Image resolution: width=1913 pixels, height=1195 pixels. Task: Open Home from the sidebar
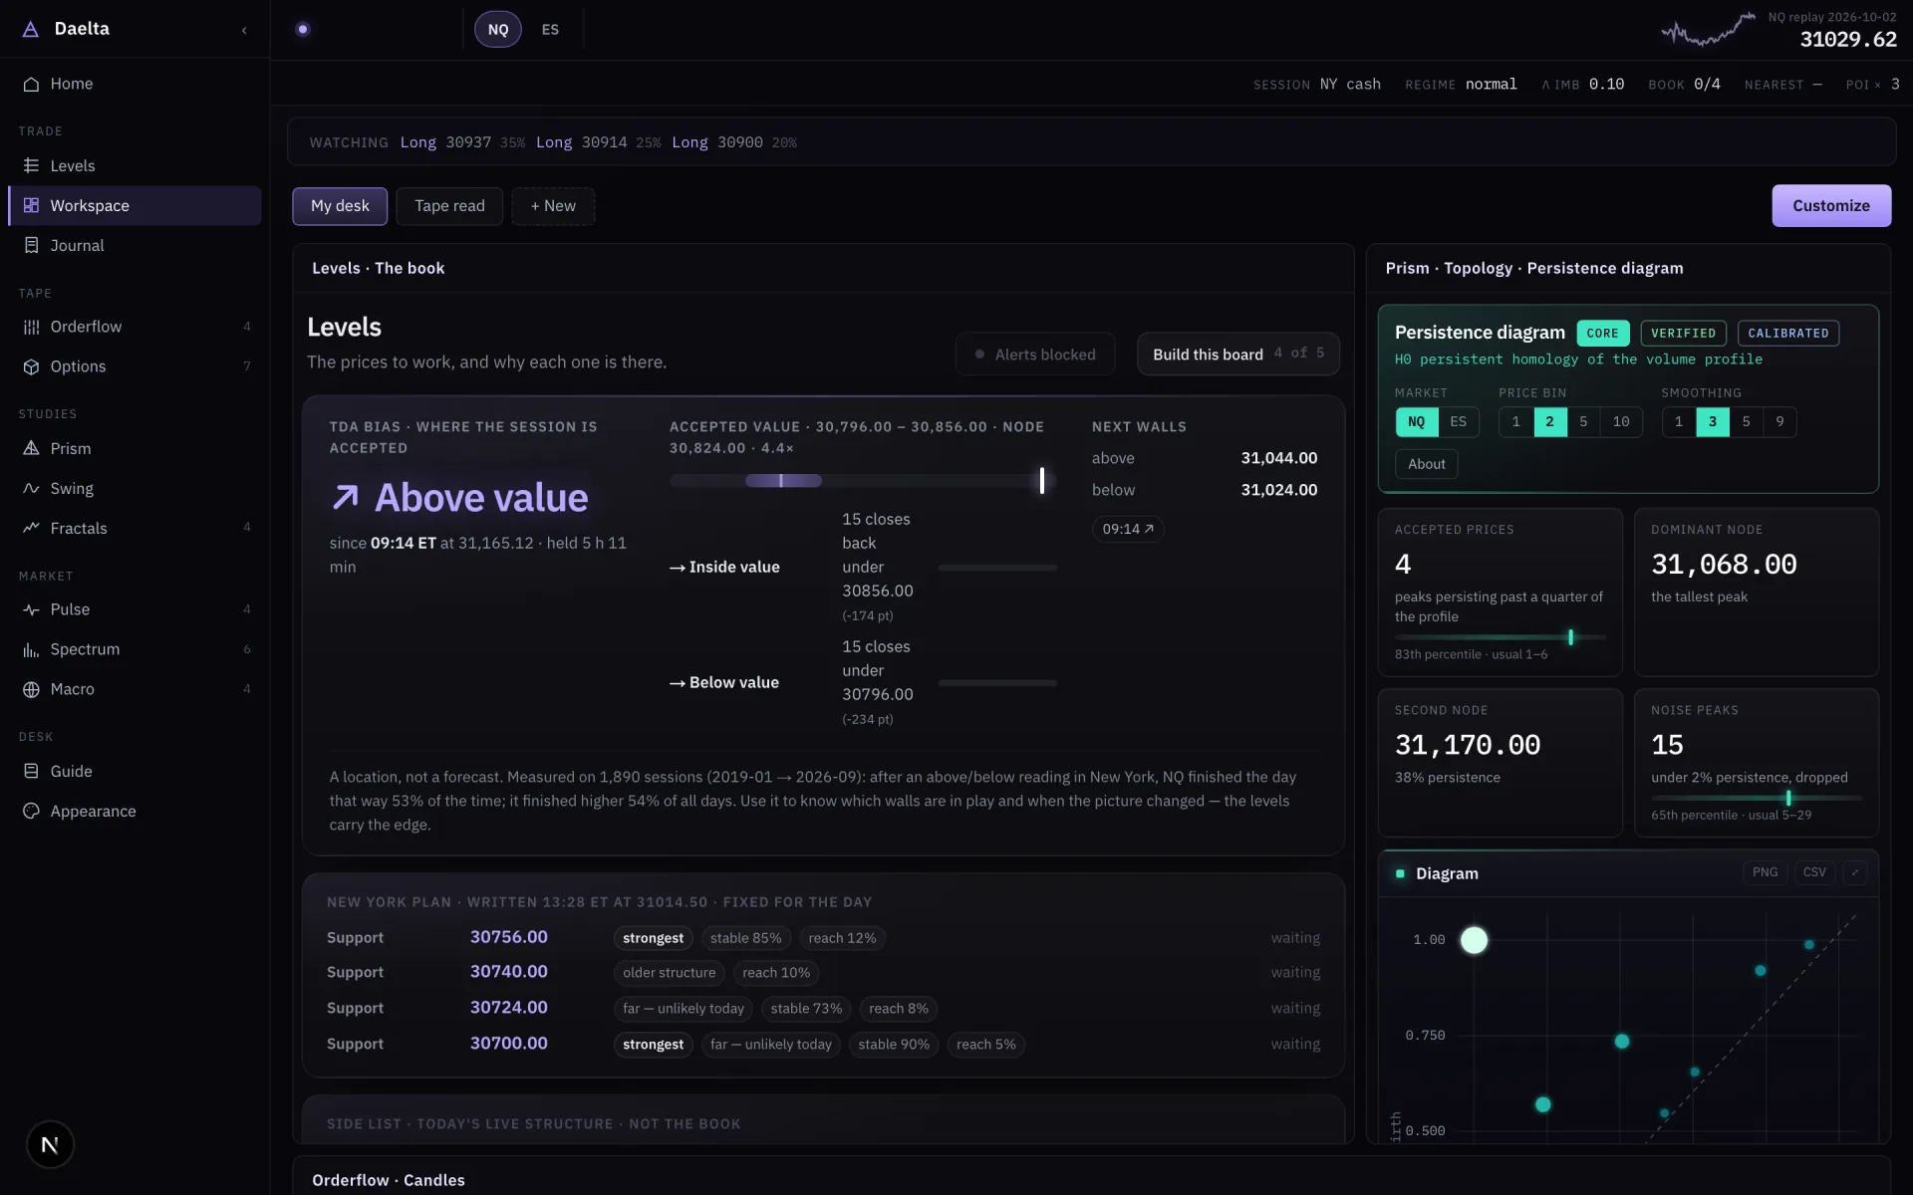point(135,84)
